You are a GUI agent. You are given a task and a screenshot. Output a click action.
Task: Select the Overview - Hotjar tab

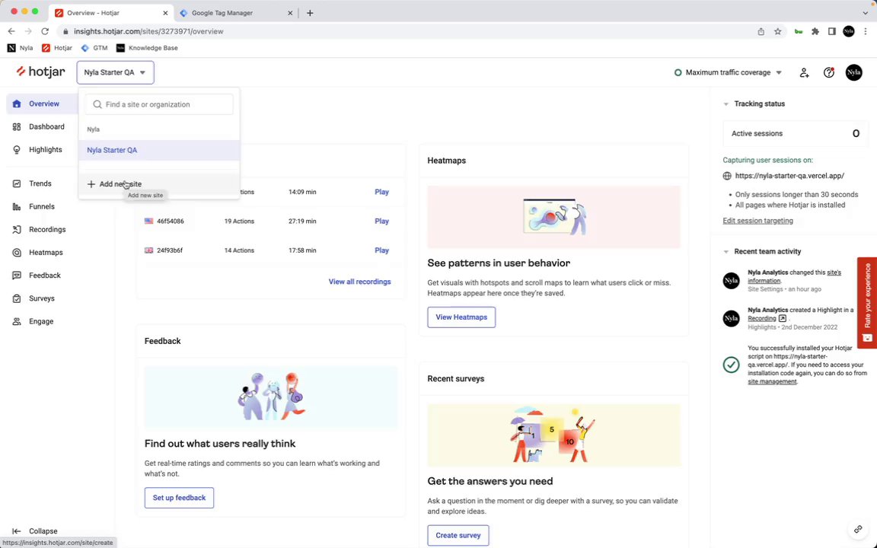(x=111, y=13)
